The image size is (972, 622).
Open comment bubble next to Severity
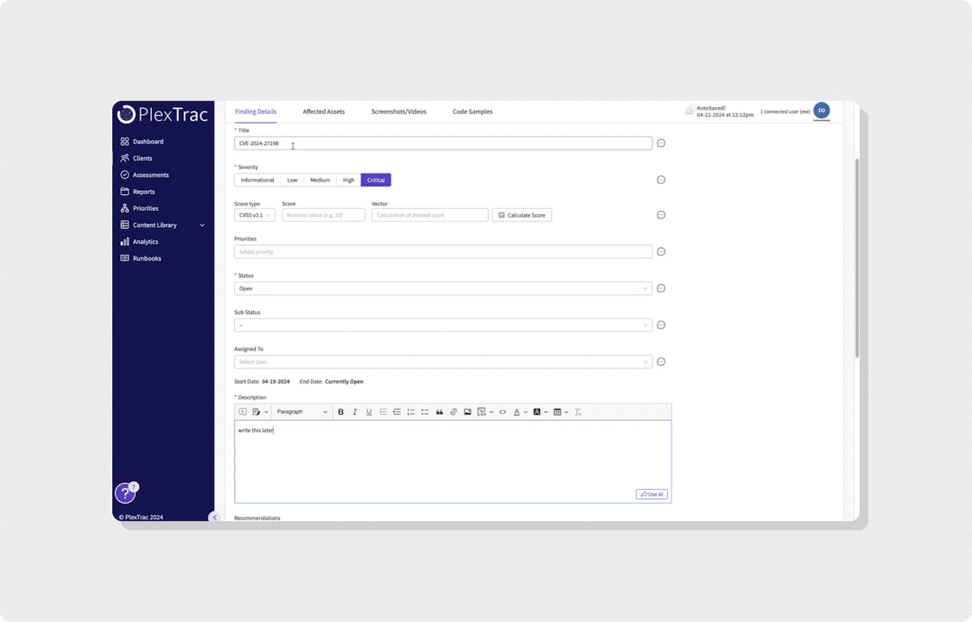662,180
